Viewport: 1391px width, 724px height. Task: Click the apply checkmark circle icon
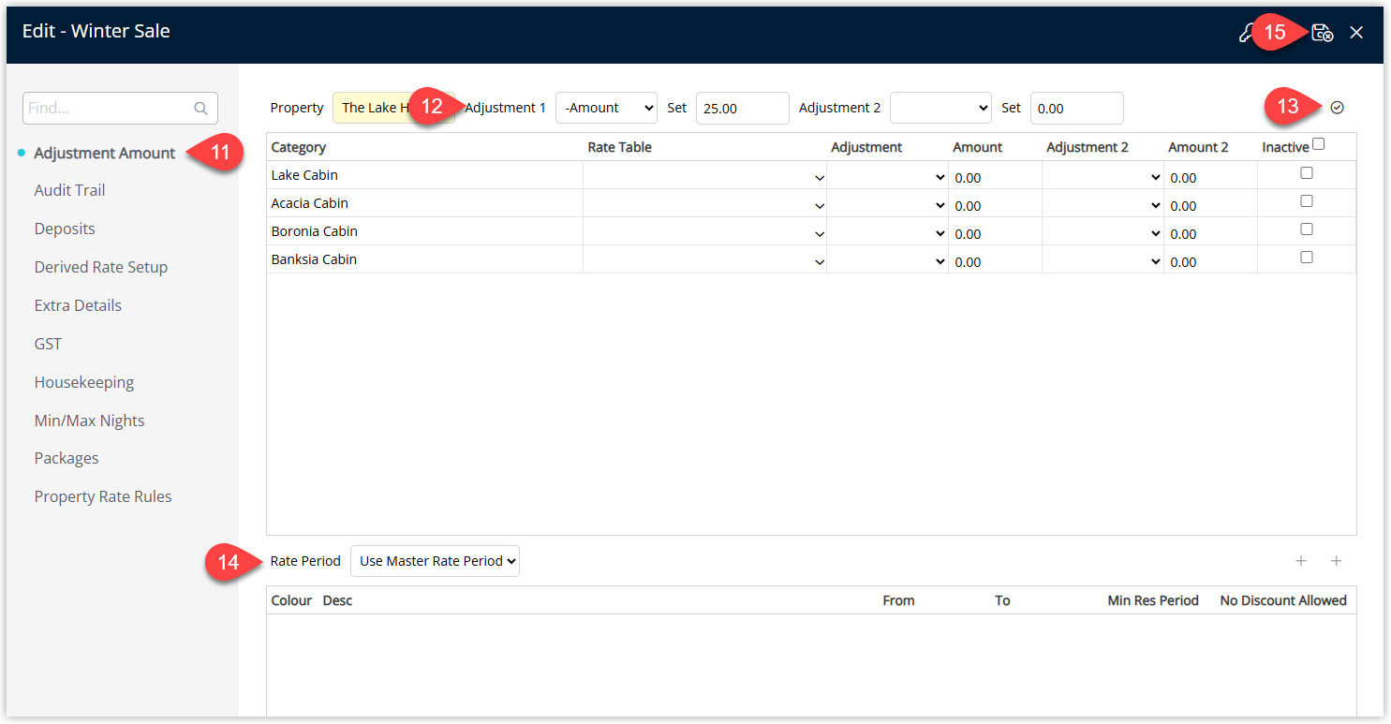tap(1338, 108)
